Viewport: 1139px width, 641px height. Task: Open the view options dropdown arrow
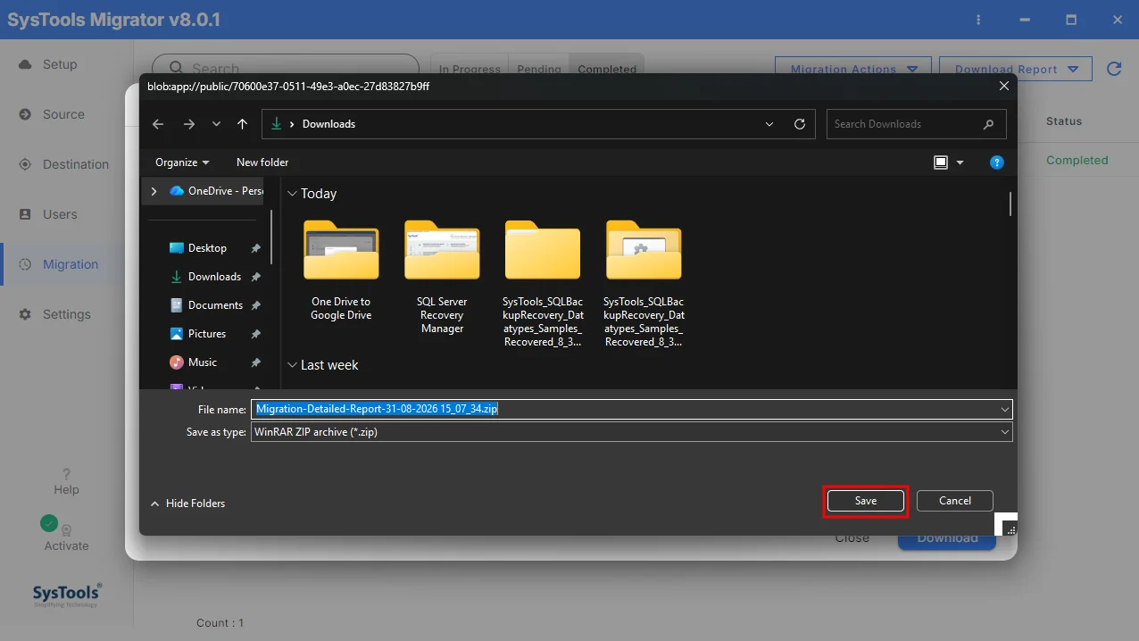coord(960,162)
